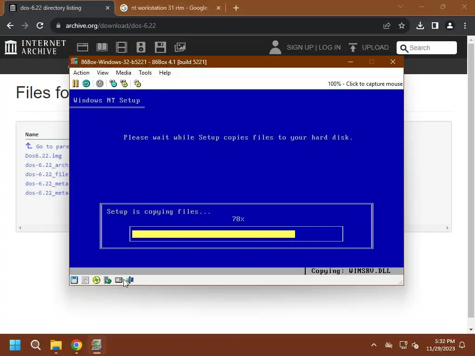Click the page vertical scrollbar down arrow
Screen dimensions: 475x356
coord(471,330)
